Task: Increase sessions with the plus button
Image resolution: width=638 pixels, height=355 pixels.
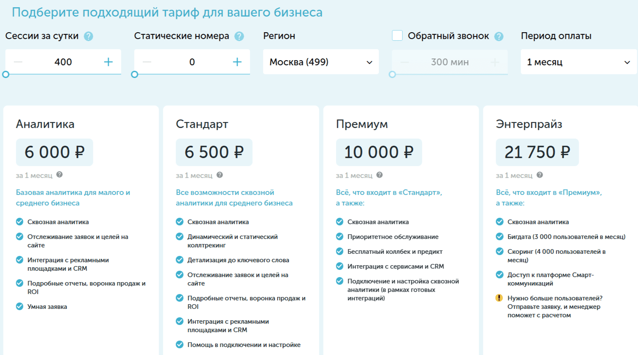Action: tap(109, 61)
